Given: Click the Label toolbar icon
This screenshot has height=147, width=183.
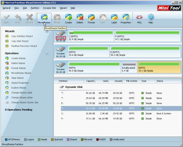Looking at the screenshot, I should 114,19.
